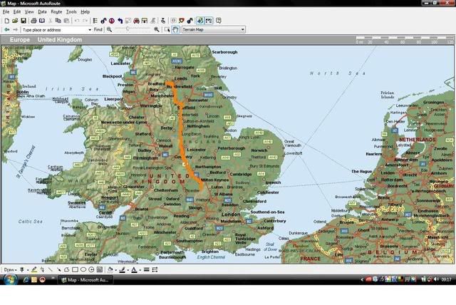Zoom out with the minus magnifier

click(109, 29)
